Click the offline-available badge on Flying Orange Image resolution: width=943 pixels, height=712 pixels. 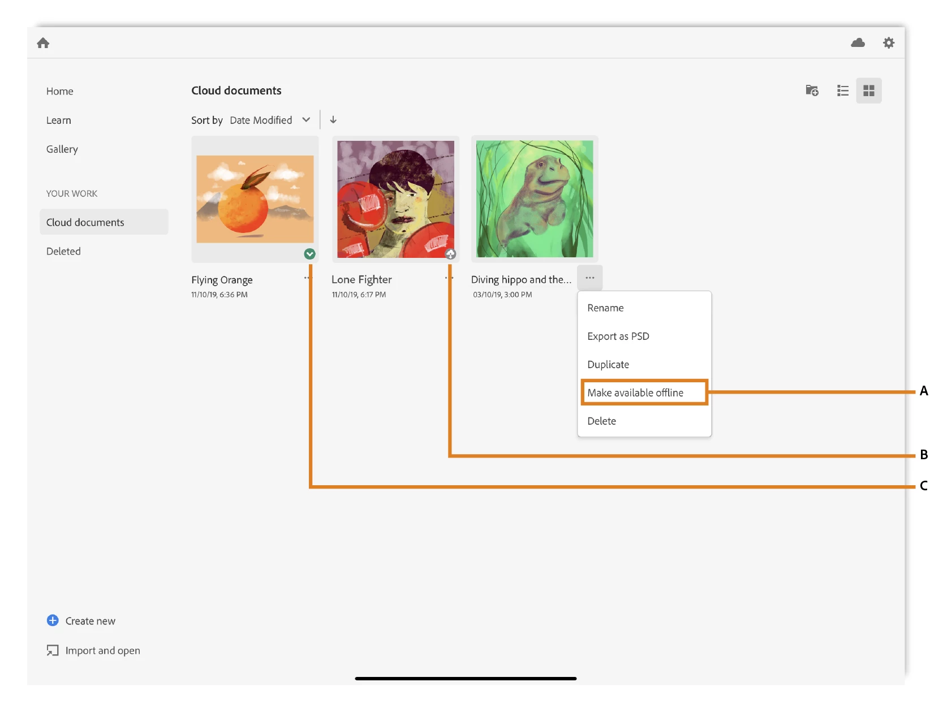click(x=309, y=254)
